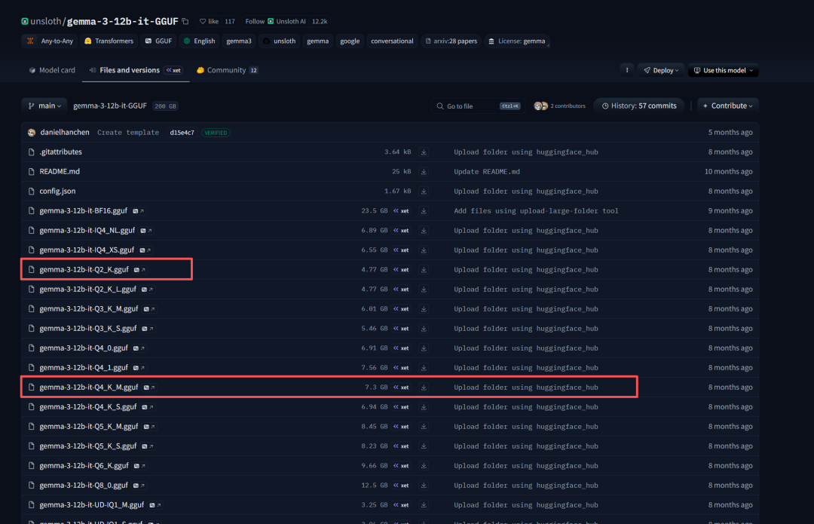Open the README.md file
Viewport: 814px width, 524px height.
60,171
